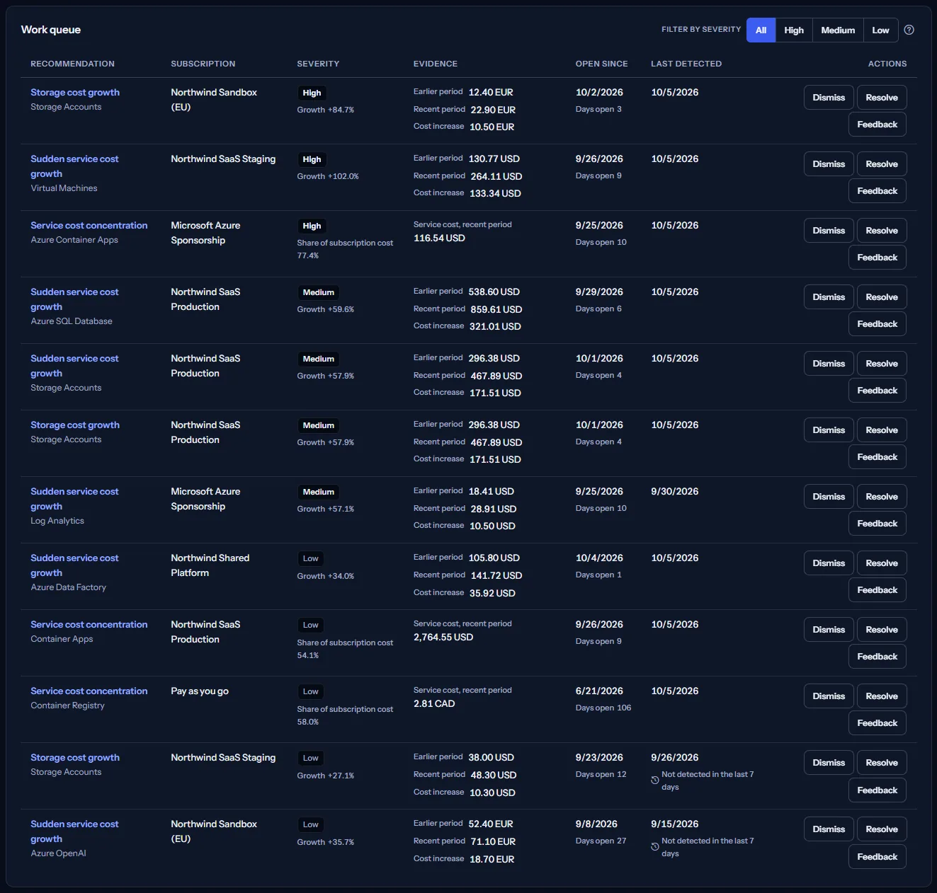Select the Pay as you go subscription cell

(x=200, y=691)
